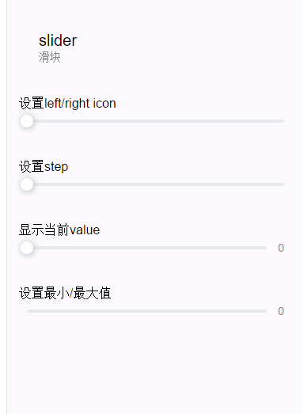This screenshot has height=414, width=304.
Task: Select the 显示当前value label
Action: coord(59,230)
